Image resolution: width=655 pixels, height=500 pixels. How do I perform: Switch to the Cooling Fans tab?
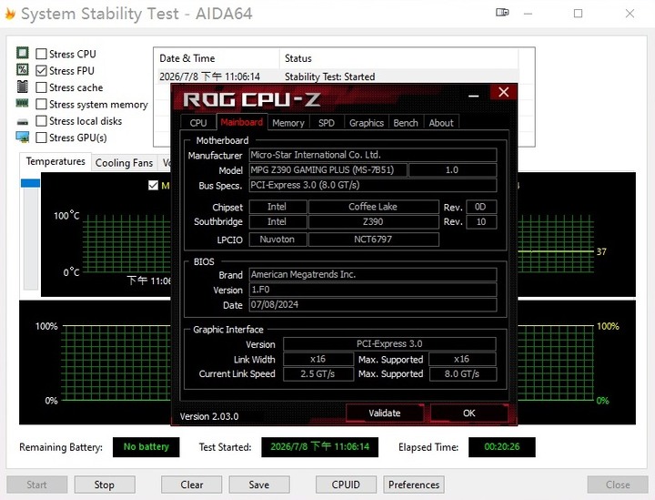pyautogui.click(x=124, y=163)
